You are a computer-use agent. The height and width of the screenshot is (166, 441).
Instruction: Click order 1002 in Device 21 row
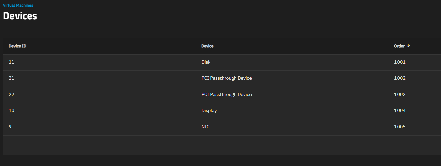[x=400, y=78]
